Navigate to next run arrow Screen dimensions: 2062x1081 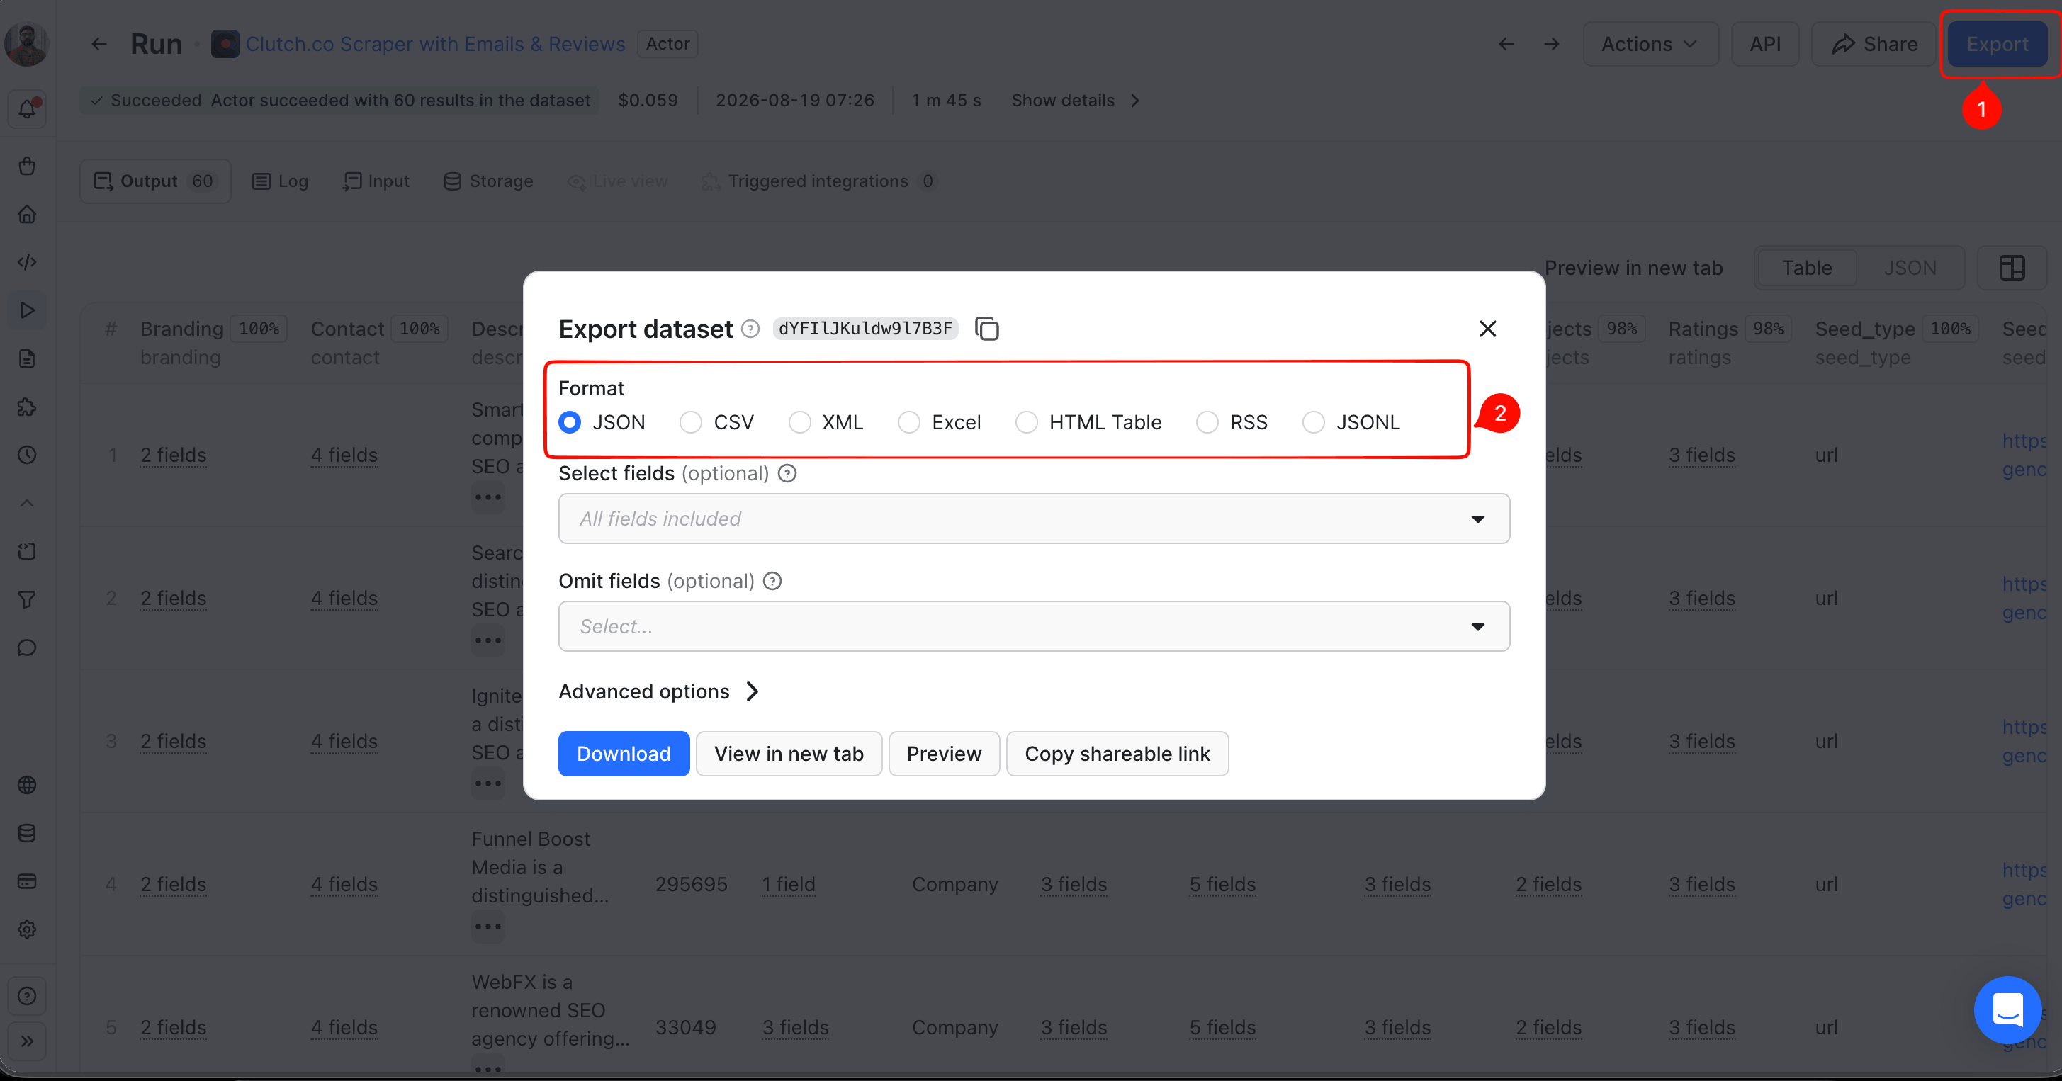pos(1551,44)
